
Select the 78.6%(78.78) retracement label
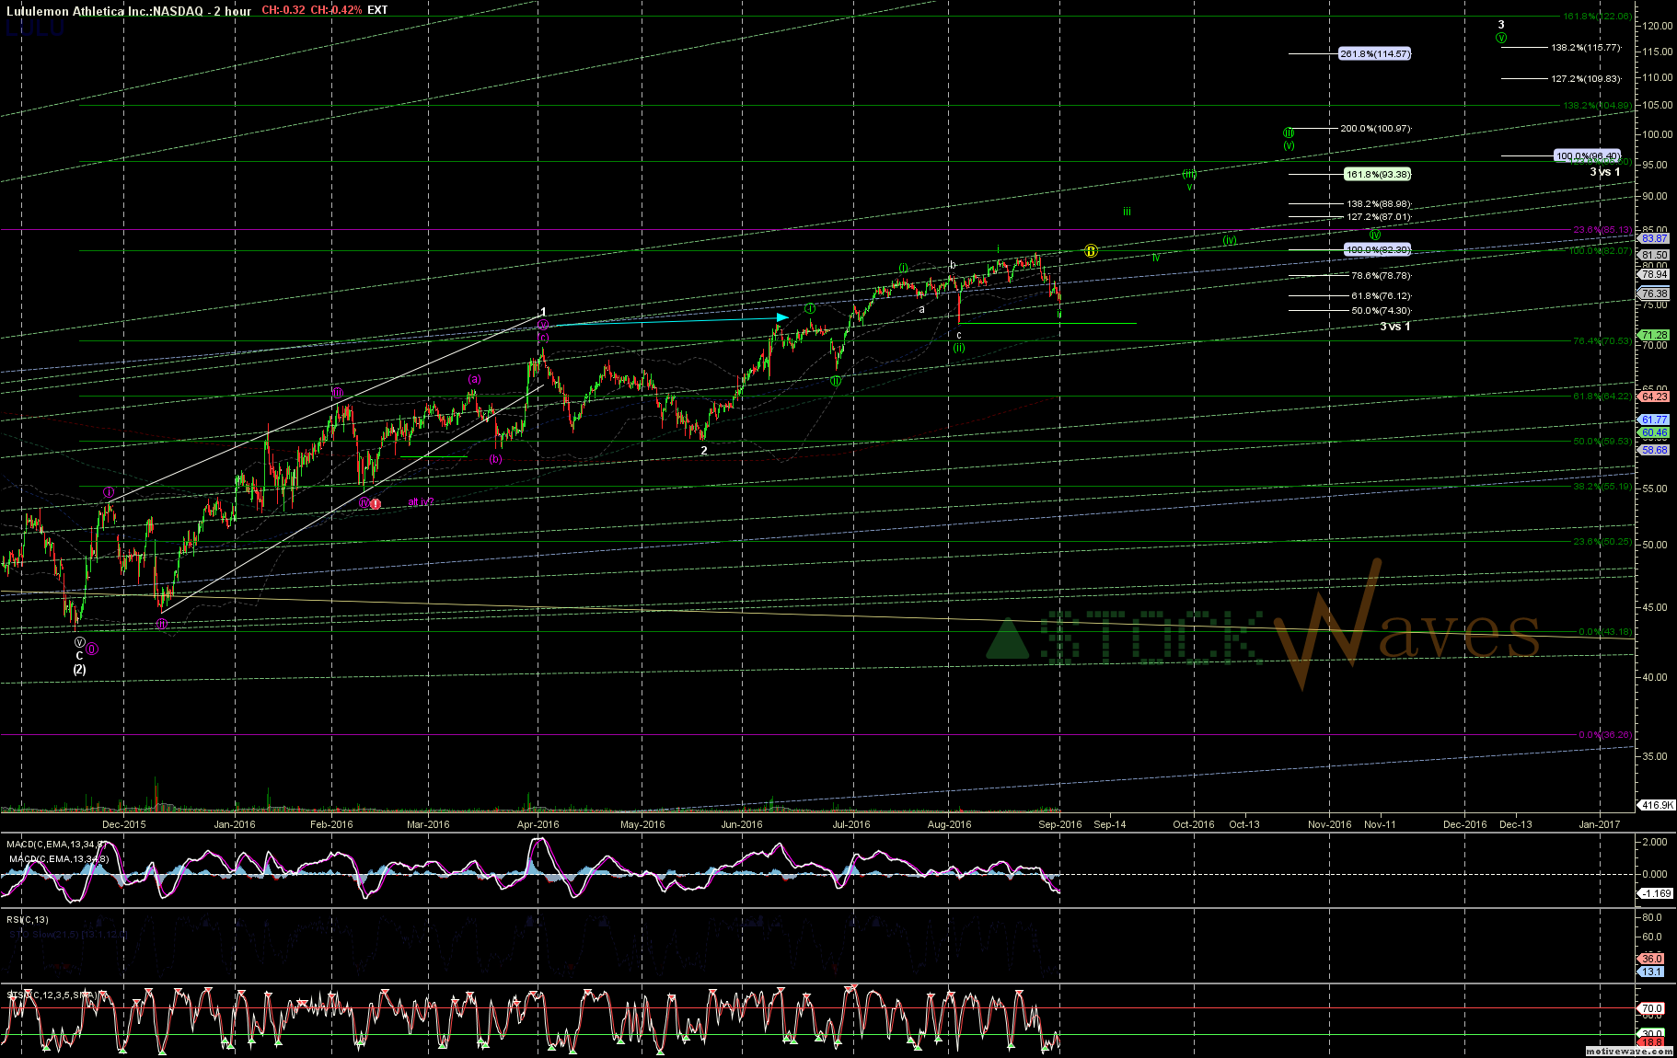coord(1381,275)
